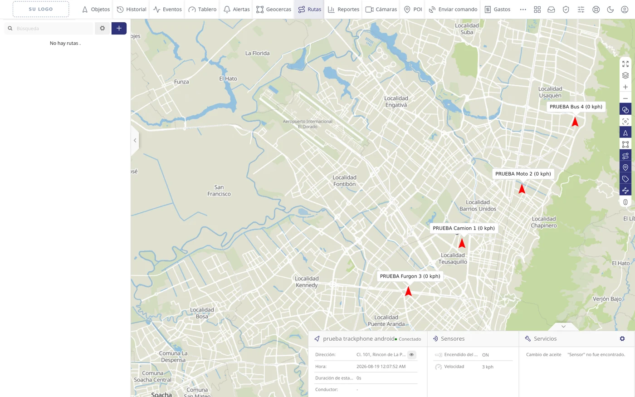This screenshot has height=397, width=635.
Task: Open the Cámaras tab
Action: (x=381, y=10)
